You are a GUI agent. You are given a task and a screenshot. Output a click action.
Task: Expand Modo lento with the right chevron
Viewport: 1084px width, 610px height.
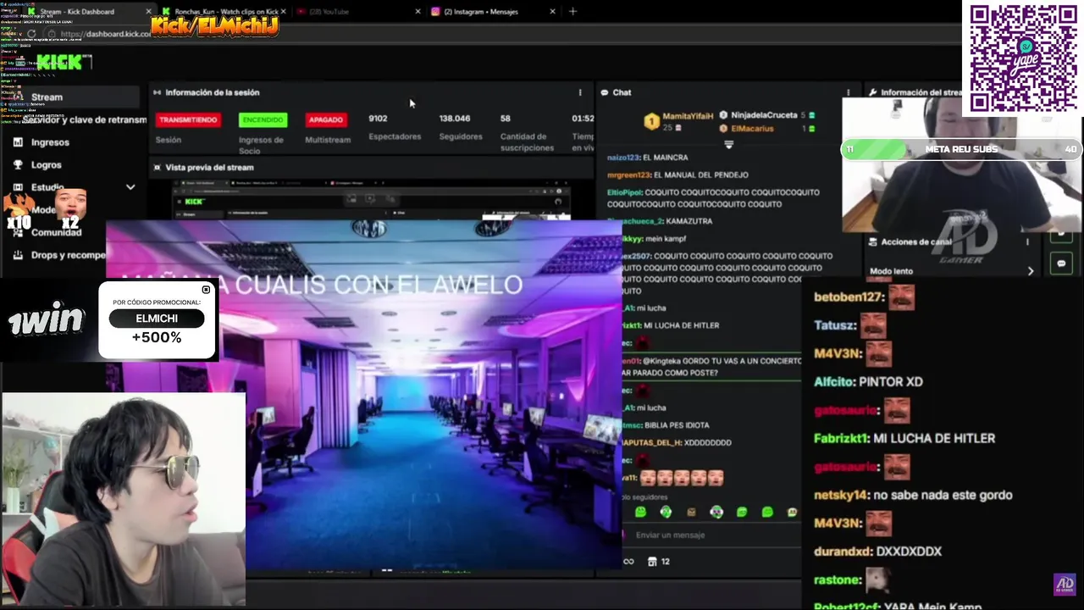1031,271
